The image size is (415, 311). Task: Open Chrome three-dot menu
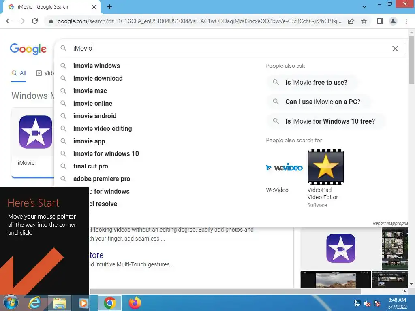pyautogui.click(x=406, y=21)
